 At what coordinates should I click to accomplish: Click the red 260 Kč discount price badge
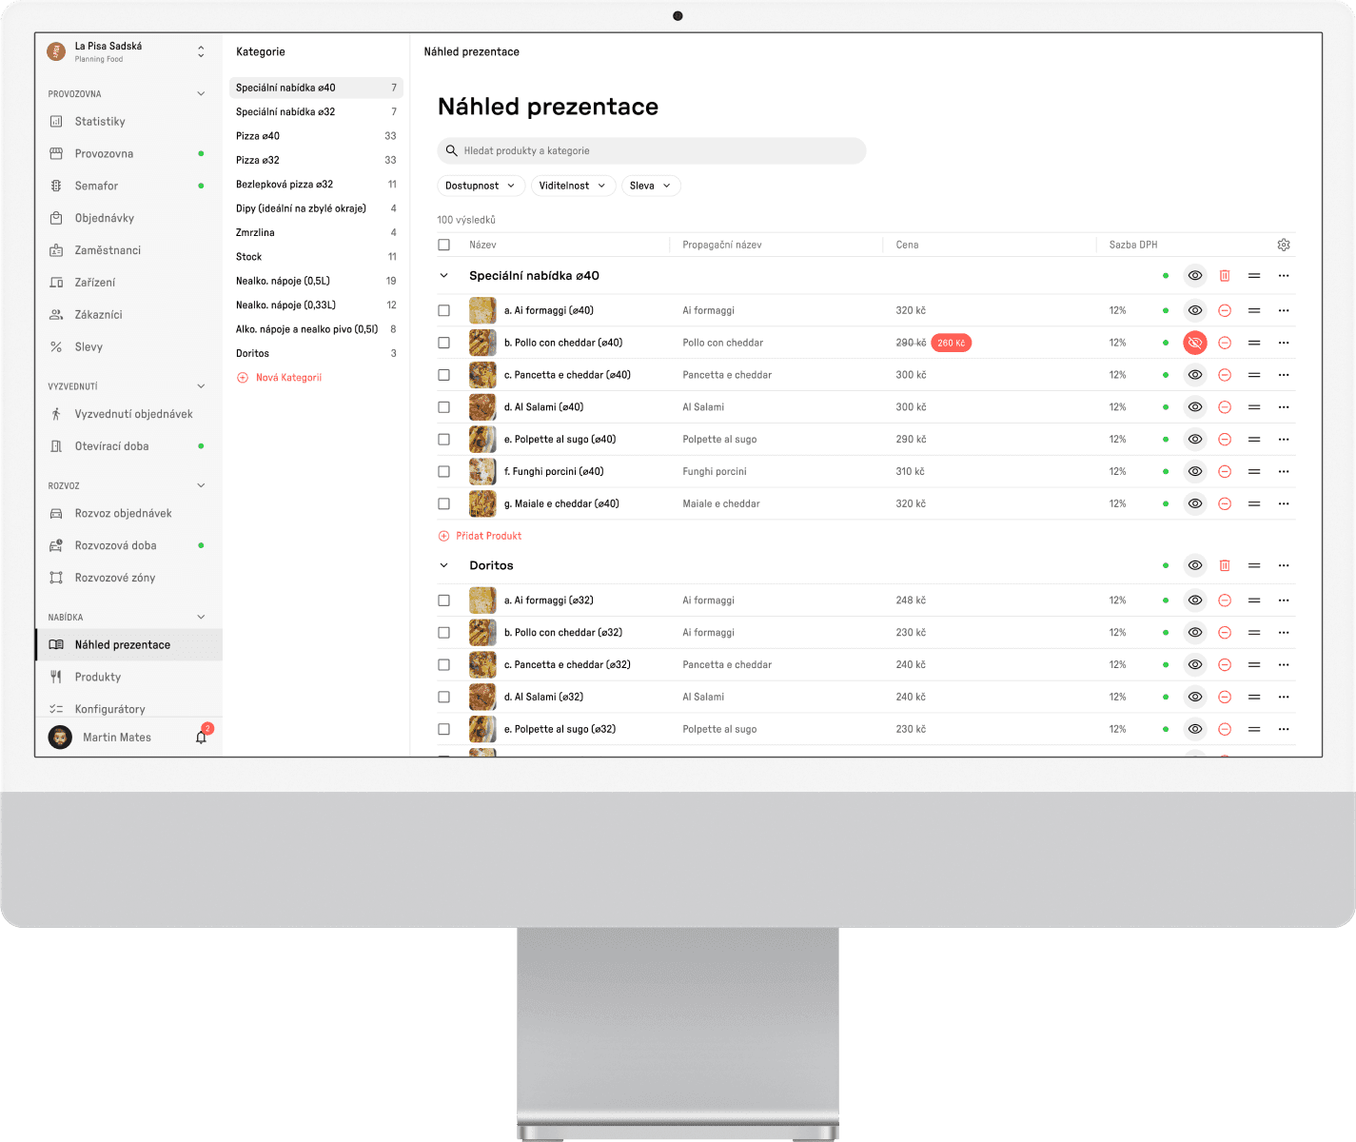point(951,343)
